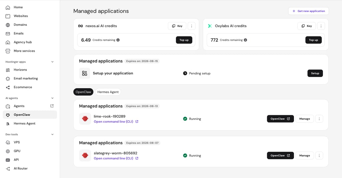The height and width of the screenshot is (178, 342).
Task: Click the OpenClaw sidebar icon
Action: click(8, 115)
